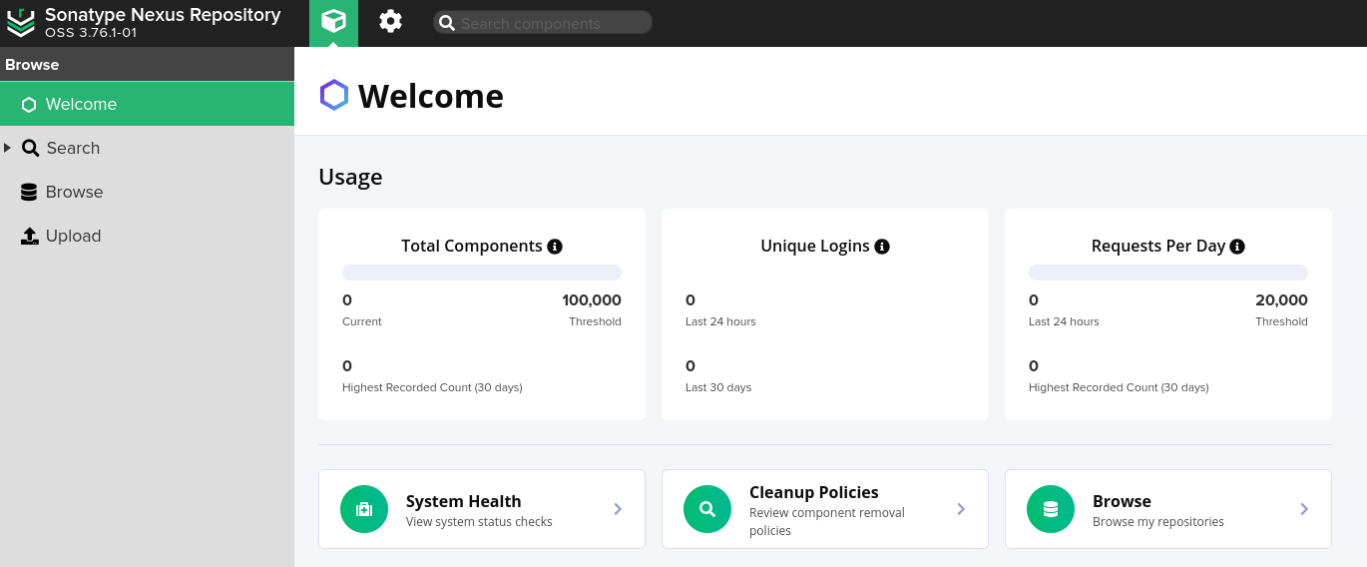Click 'Review component removal policies' text
Viewport: 1367px width, 567px height.
[827, 522]
